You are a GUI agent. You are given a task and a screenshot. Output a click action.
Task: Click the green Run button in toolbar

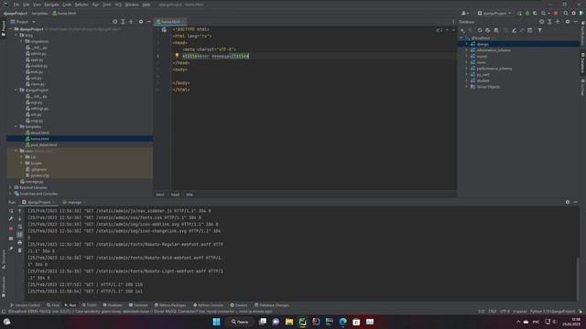[x=519, y=13]
